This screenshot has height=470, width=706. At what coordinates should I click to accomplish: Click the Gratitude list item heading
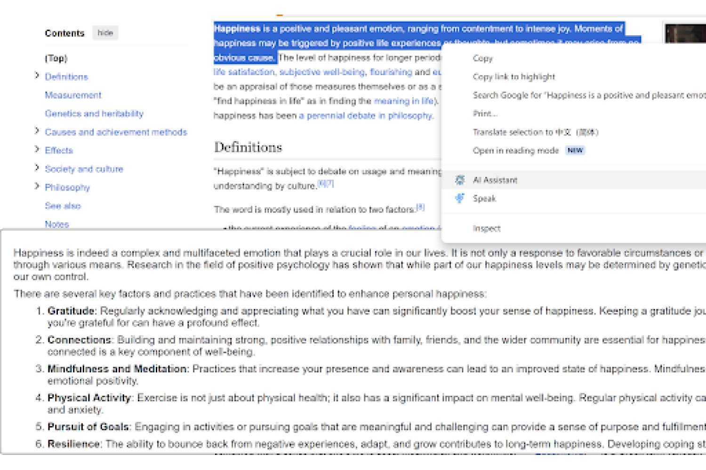71,311
